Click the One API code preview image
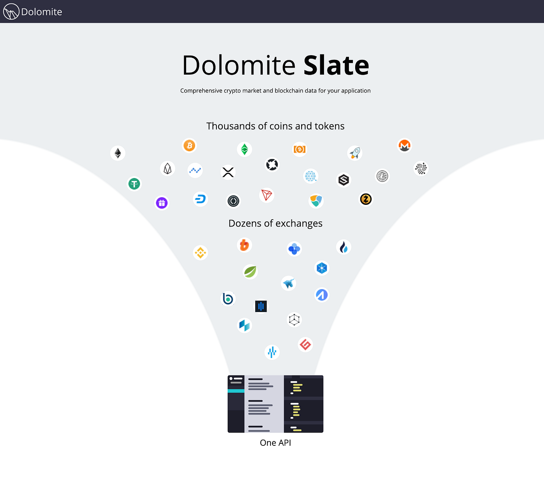This screenshot has width=544, height=487. coord(275,404)
